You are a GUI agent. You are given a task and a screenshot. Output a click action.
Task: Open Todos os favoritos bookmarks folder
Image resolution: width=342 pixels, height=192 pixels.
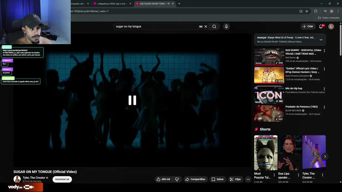(329, 18)
